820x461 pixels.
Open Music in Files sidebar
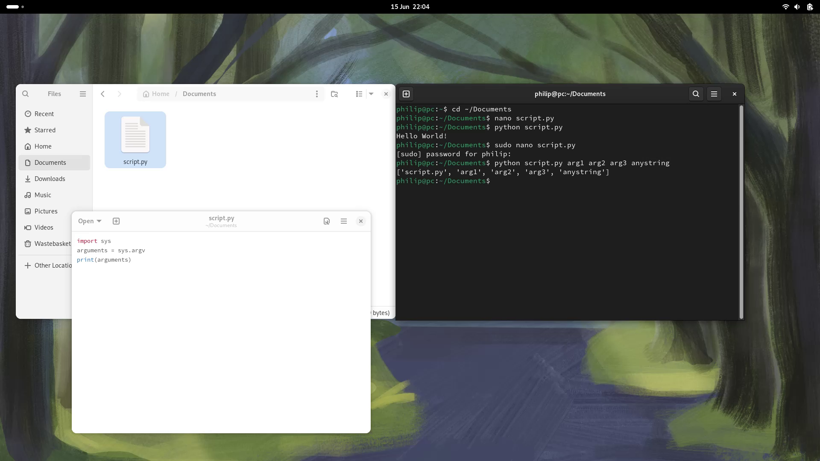pyautogui.click(x=54, y=195)
